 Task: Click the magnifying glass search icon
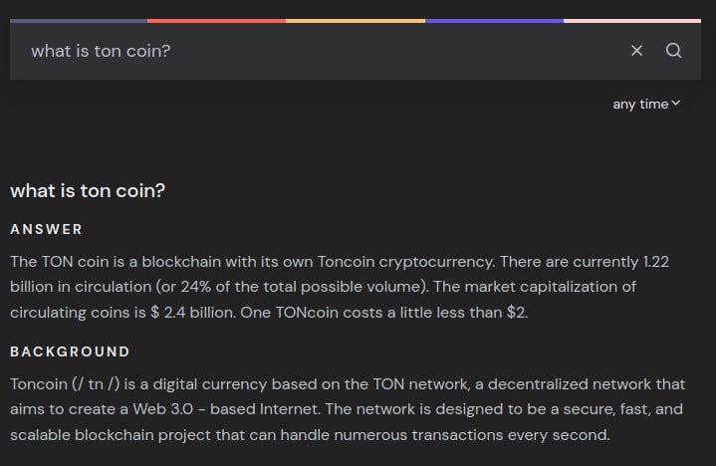(x=674, y=51)
